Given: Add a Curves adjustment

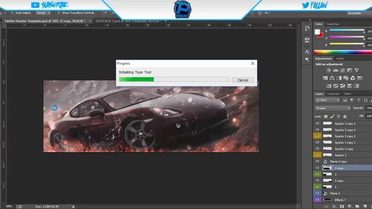Looking at the screenshot, I should (342, 70).
